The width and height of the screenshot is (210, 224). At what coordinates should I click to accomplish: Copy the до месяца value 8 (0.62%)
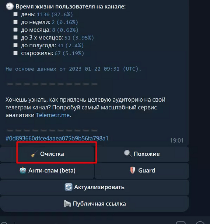[65, 30]
